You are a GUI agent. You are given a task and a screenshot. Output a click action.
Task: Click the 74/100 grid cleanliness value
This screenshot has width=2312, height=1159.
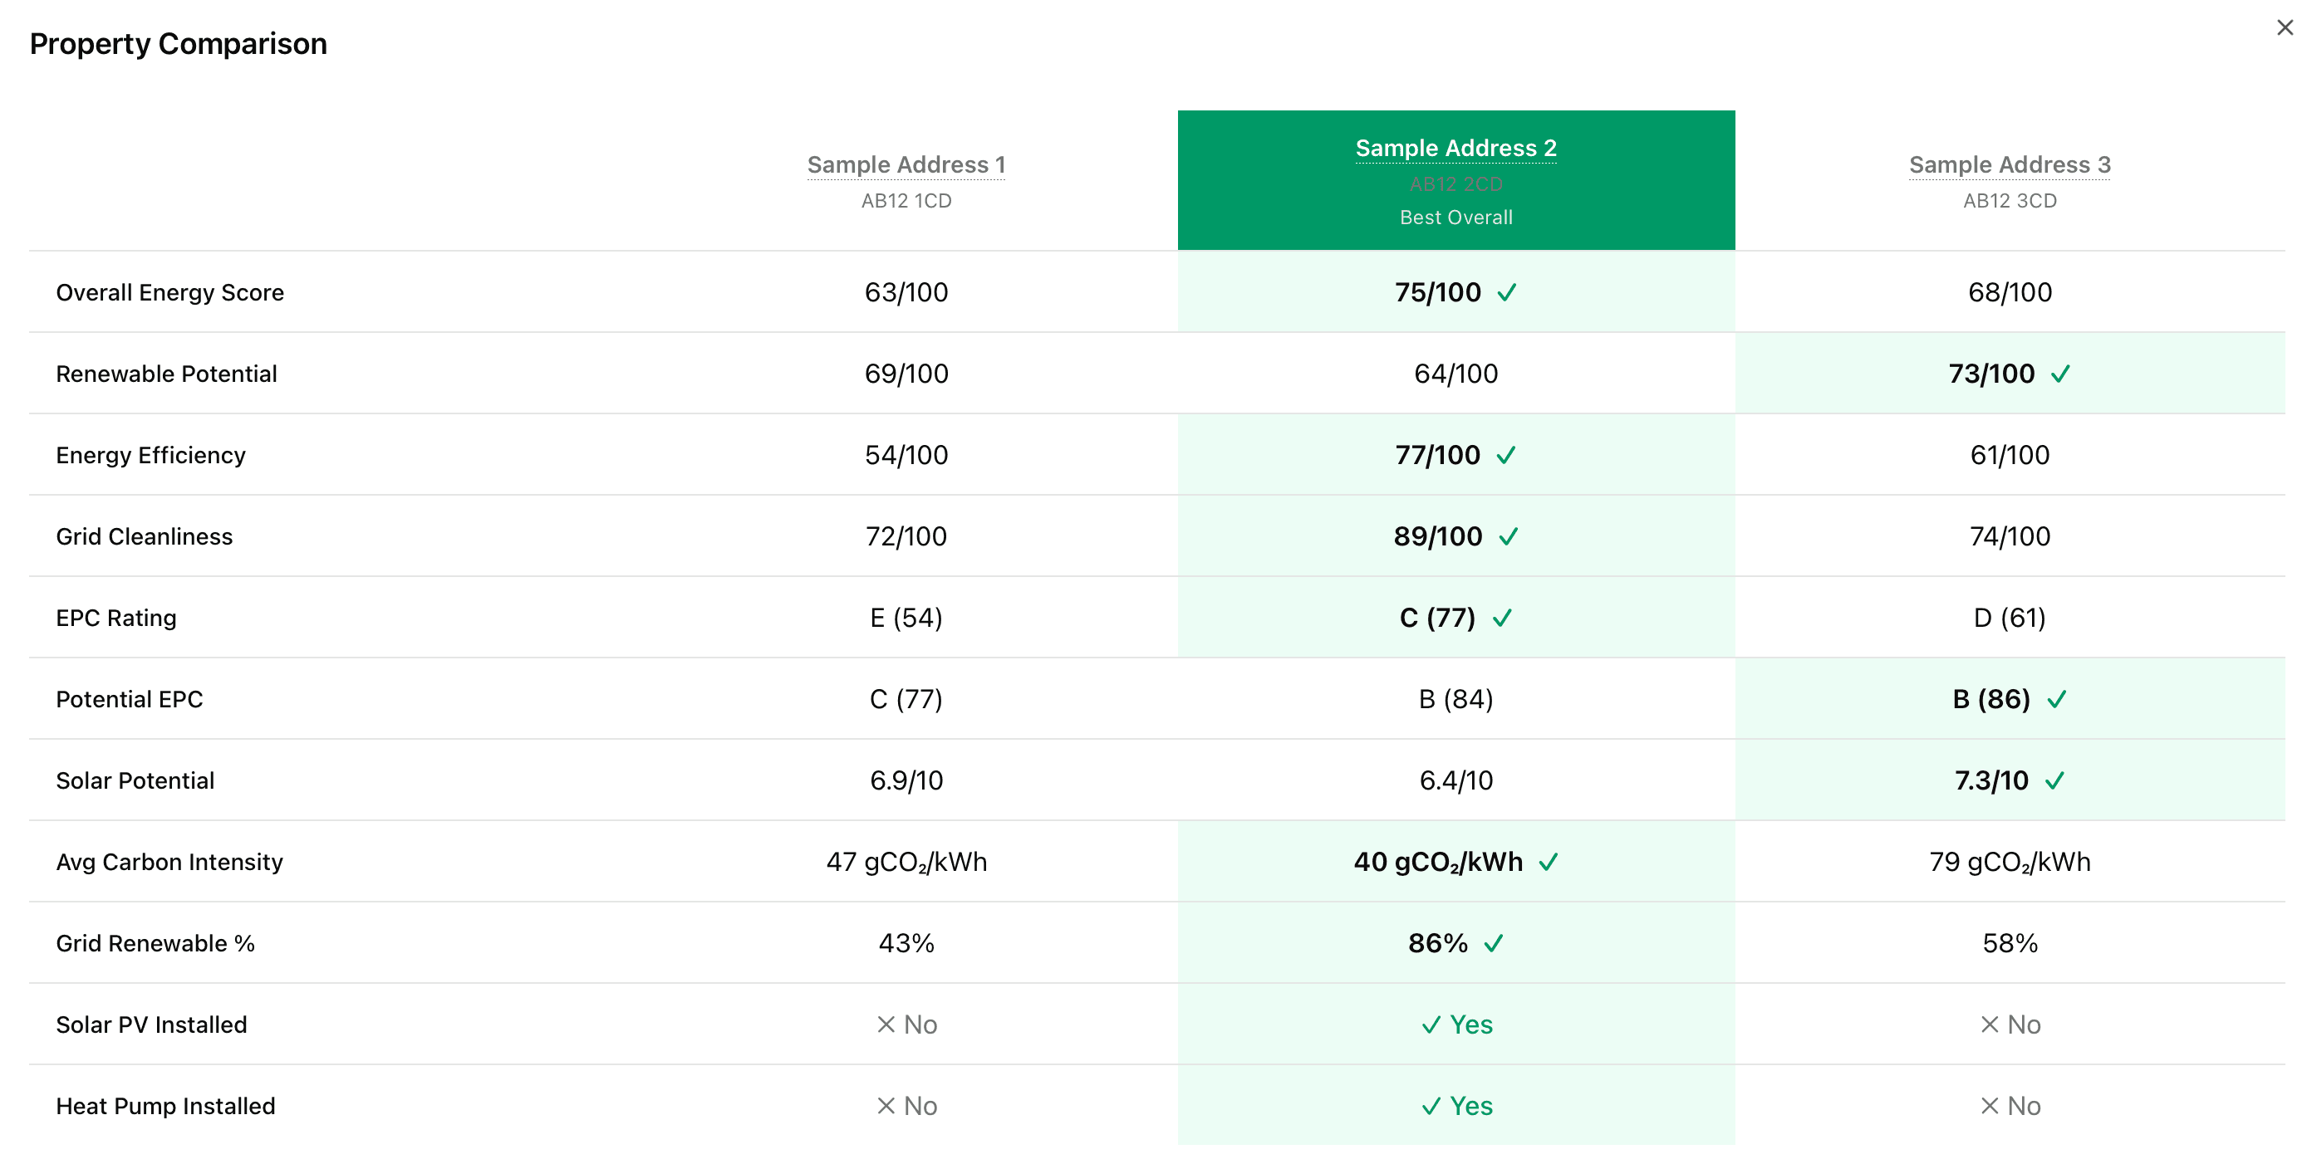[2010, 536]
